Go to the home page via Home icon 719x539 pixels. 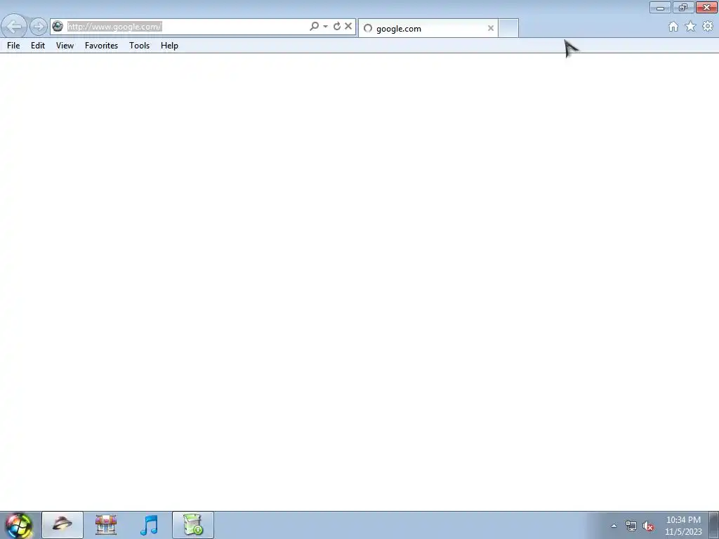[673, 27]
